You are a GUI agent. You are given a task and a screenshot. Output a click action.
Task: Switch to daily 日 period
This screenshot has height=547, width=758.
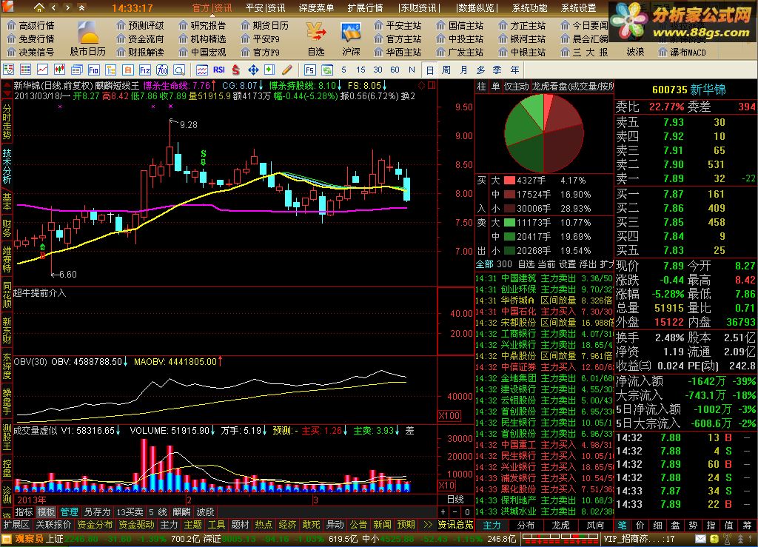[429, 70]
